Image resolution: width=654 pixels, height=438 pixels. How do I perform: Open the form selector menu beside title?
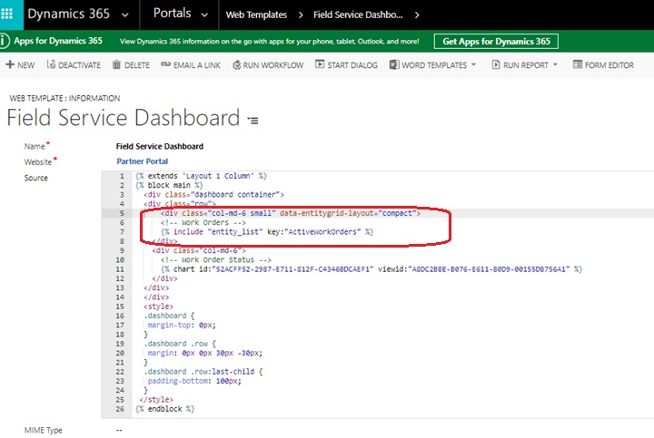coord(253,121)
